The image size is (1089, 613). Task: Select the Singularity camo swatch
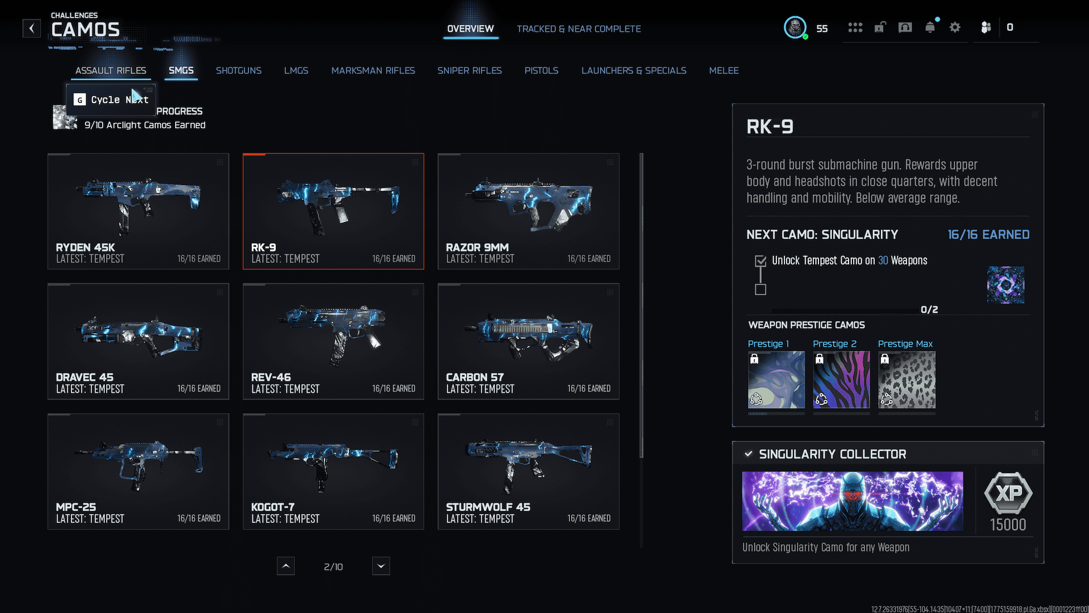point(1005,285)
